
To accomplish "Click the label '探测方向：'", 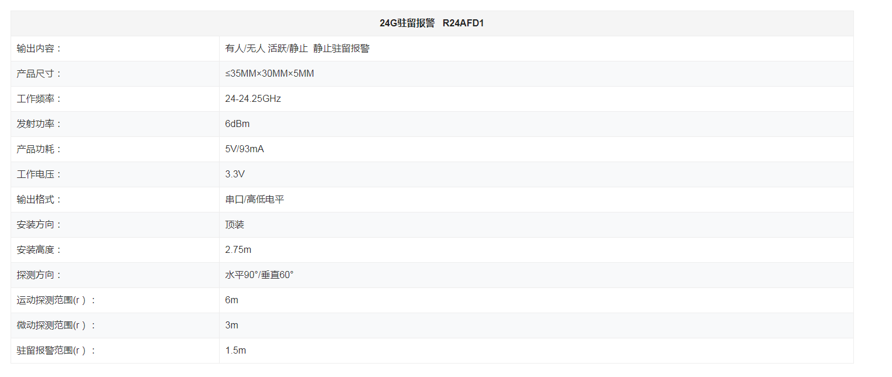I will pos(39,275).
